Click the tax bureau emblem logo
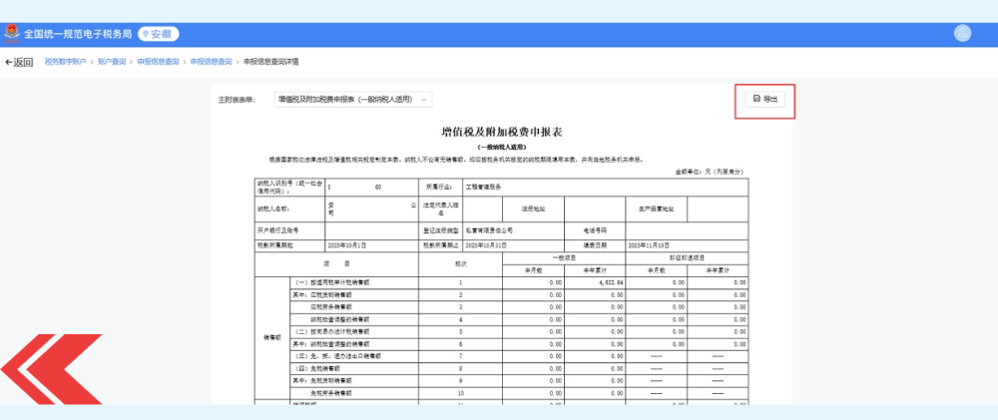Viewport: 998px width, 420px height. (x=11, y=33)
